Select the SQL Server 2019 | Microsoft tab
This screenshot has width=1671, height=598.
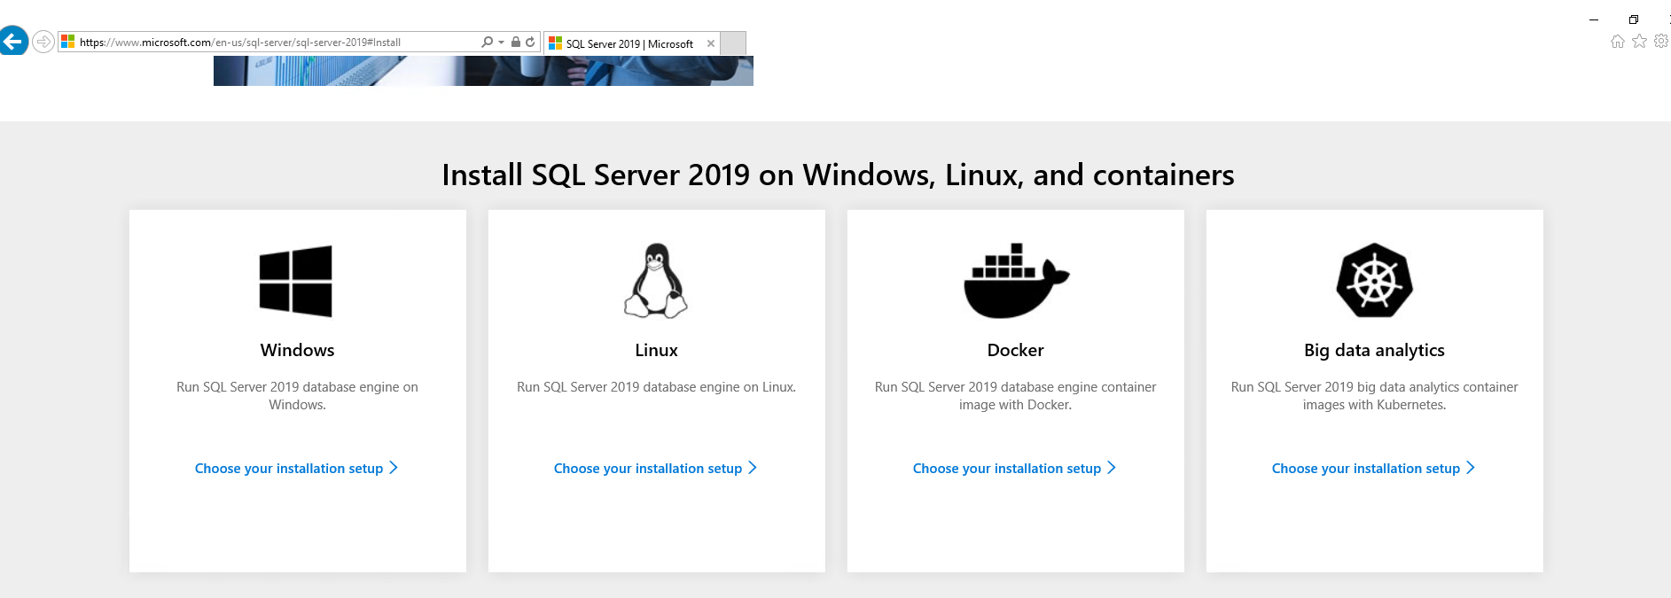point(629,43)
